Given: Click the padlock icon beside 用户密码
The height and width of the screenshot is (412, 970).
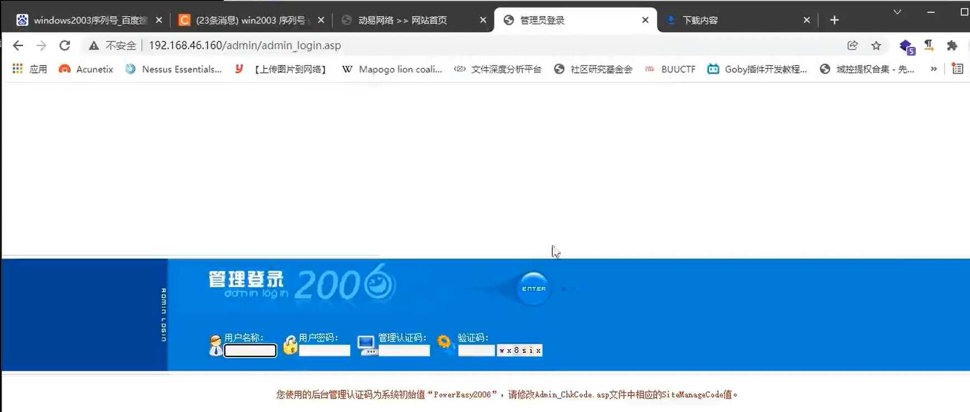Looking at the screenshot, I should click(x=290, y=345).
